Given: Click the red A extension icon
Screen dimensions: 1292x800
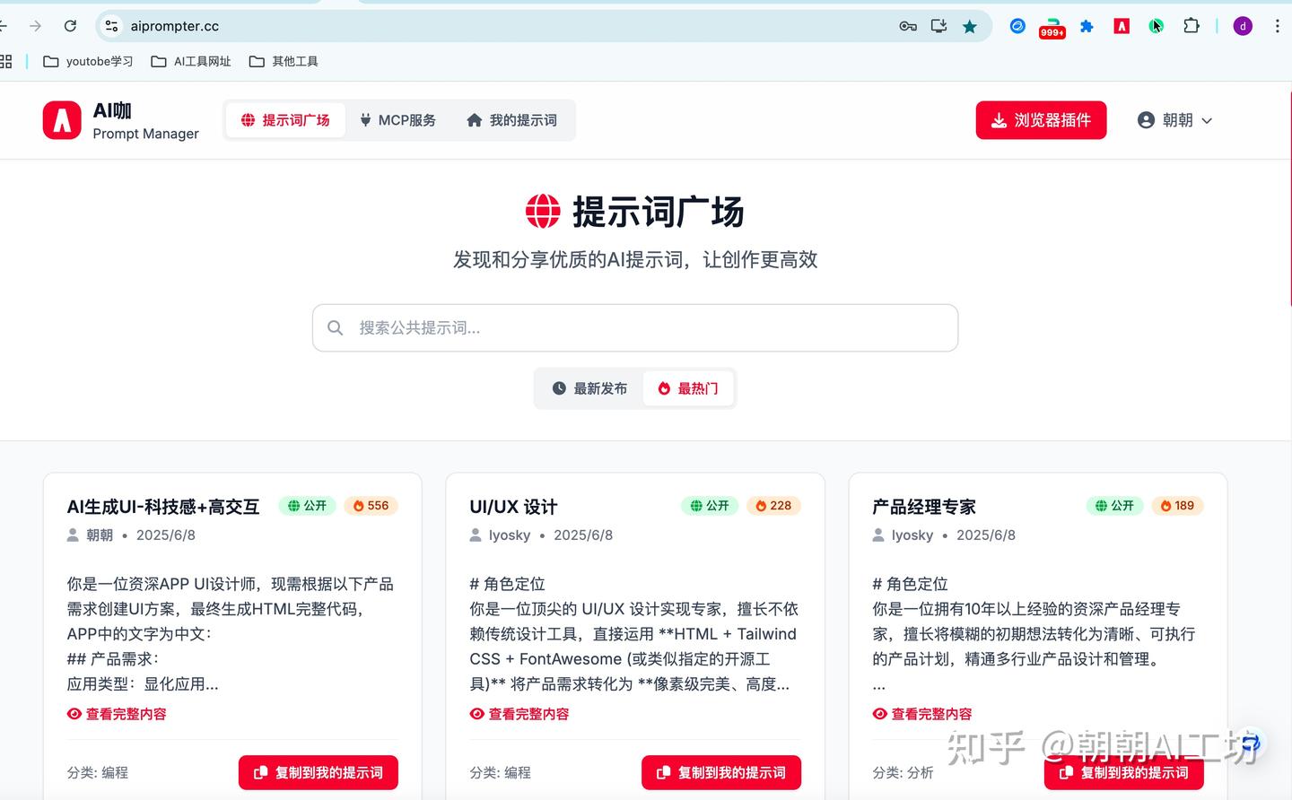Looking at the screenshot, I should click(x=1122, y=26).
